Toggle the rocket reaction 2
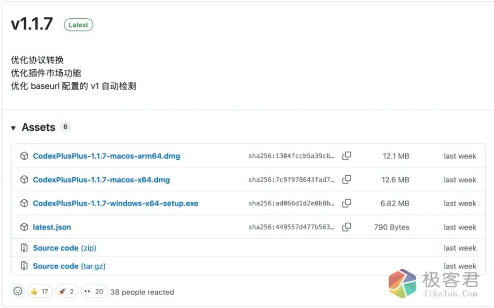 pyautogui.click(x=67, y=292)
